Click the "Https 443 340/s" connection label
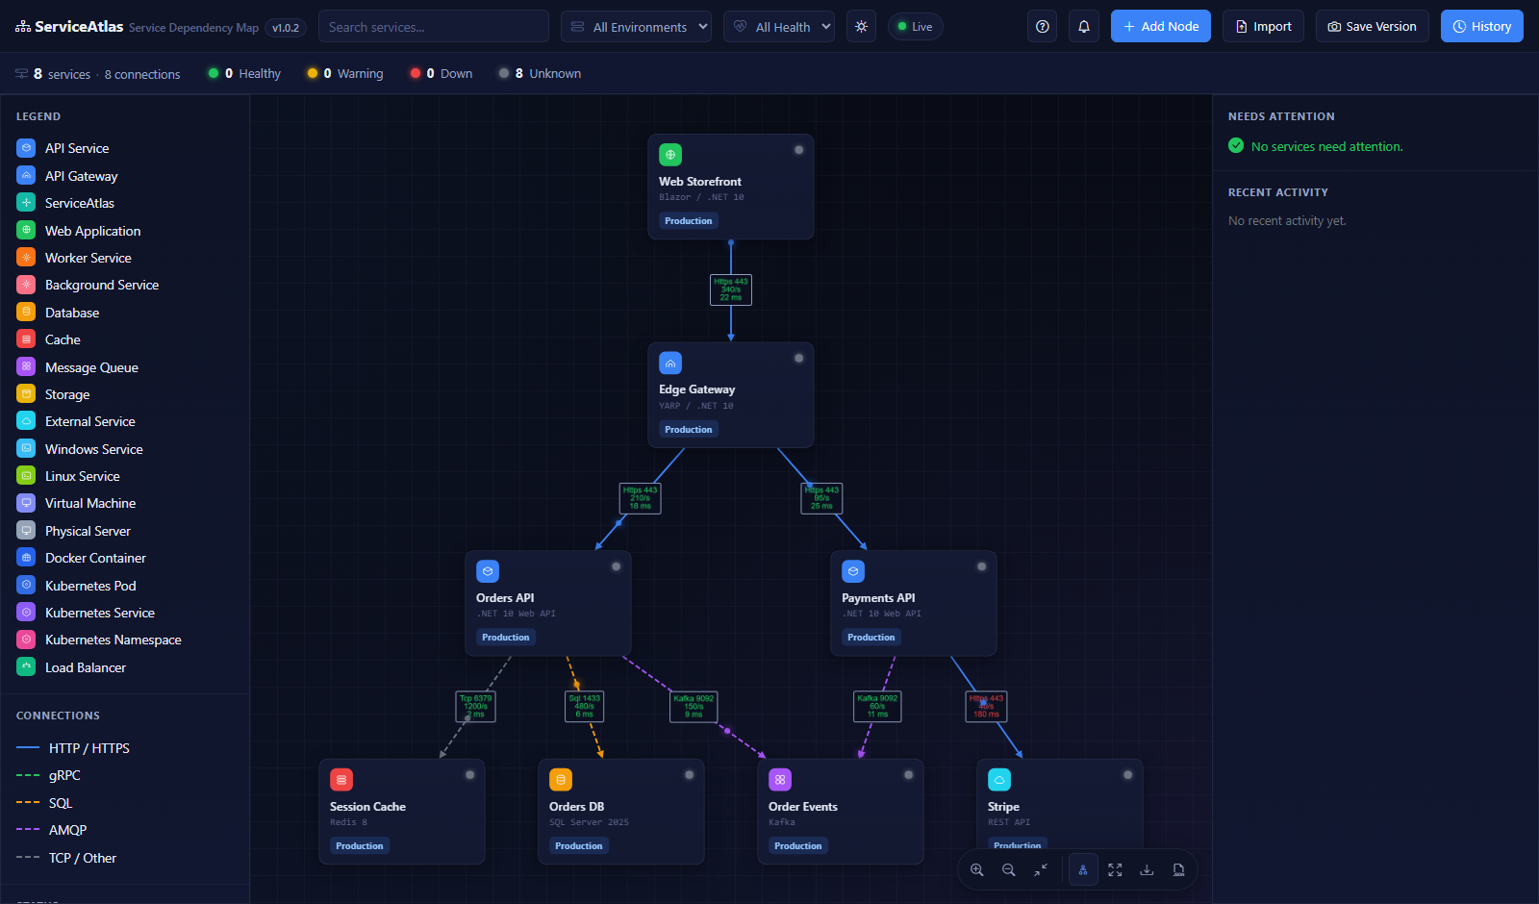 tap(731, 289)
